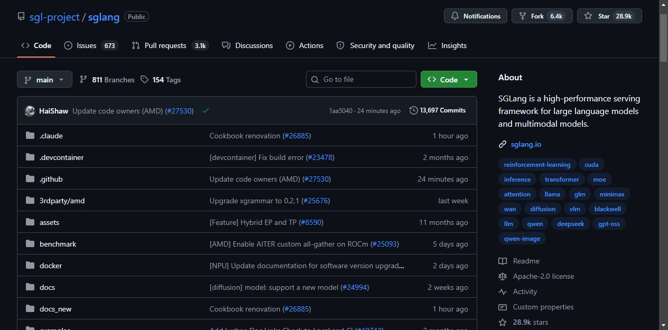Screen dimensions: 668x330
Task: Click the folder icon for .github
Action: (x=30, y=179)
